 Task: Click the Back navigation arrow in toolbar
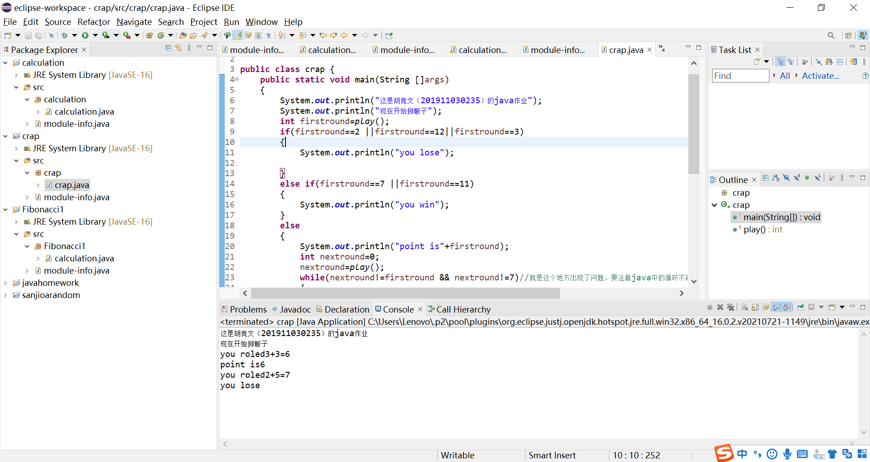[344, 35]
